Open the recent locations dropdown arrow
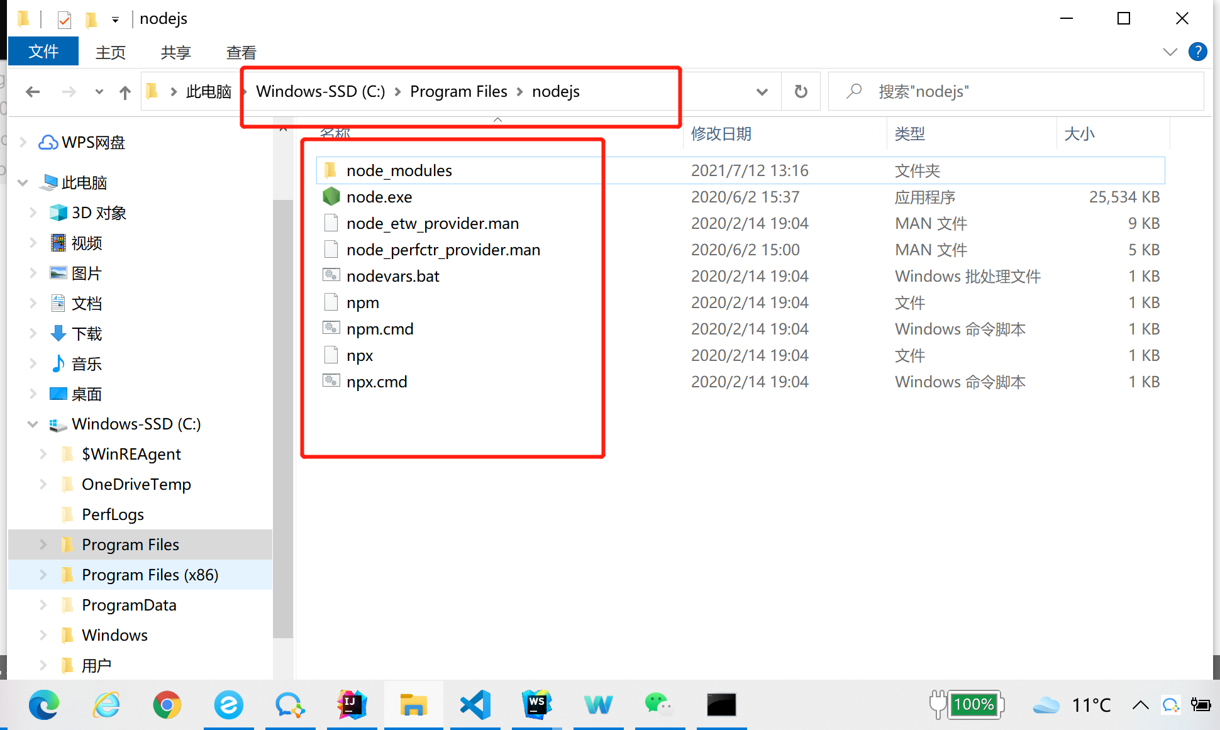1220x730 pixels. click(99, 92)
